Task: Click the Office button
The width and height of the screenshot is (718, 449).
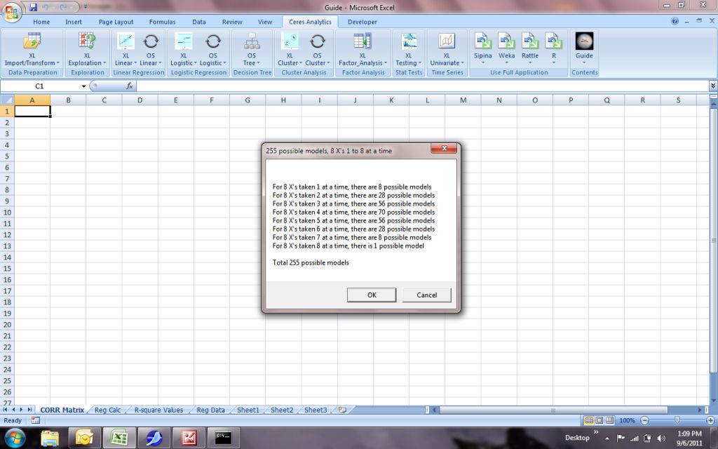Action: pyautogui.click(x=12, y=11)
